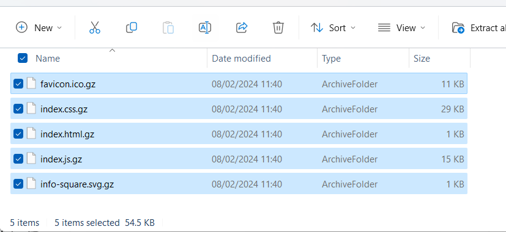Click the Name column header

click(48, 59)
